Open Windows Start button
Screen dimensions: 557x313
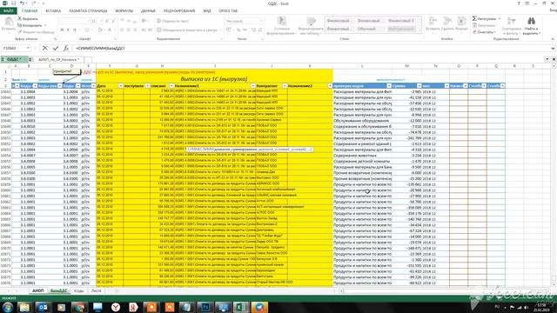coord(8,307)
